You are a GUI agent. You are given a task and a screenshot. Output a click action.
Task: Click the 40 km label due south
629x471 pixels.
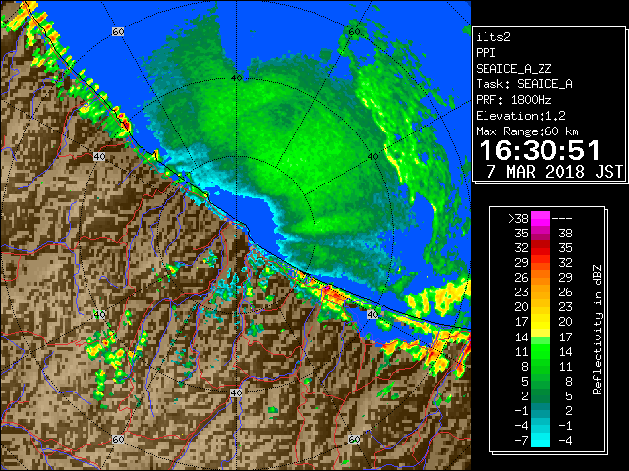pos(236,392)
